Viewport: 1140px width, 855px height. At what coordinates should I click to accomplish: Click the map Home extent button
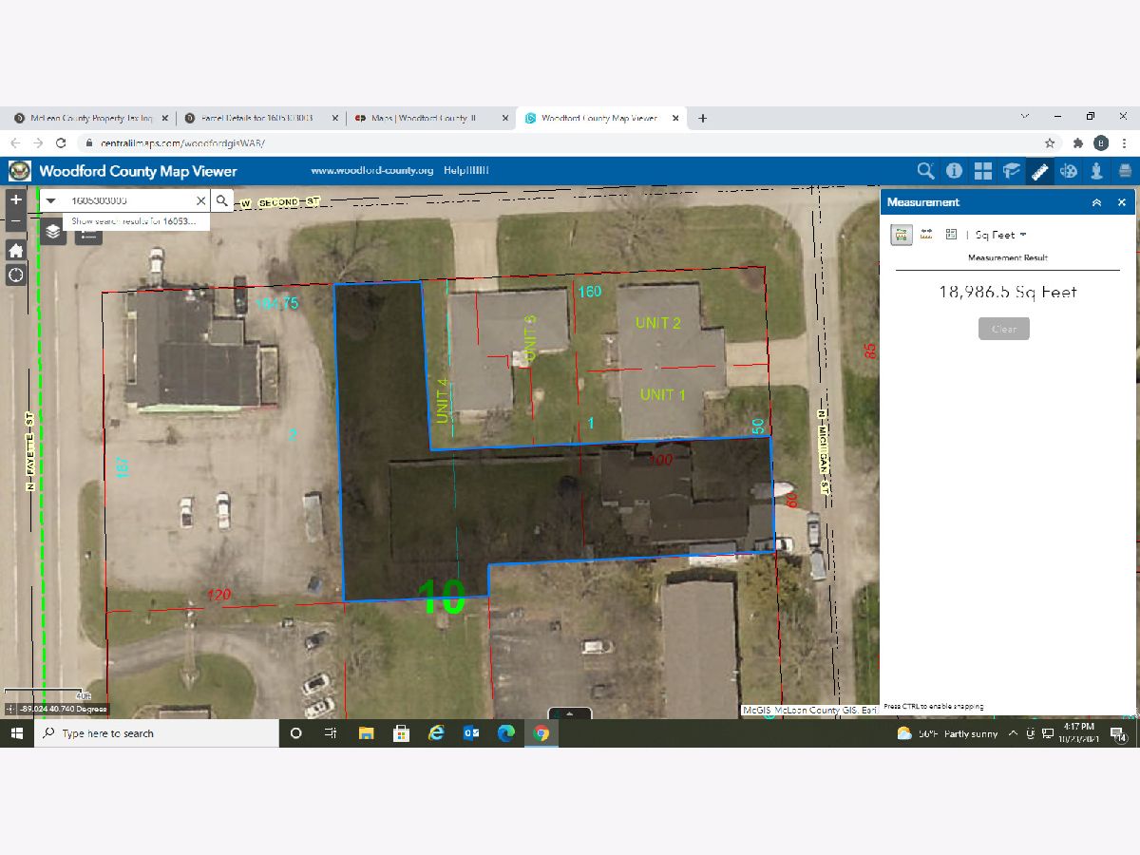[x=16, y=251]
